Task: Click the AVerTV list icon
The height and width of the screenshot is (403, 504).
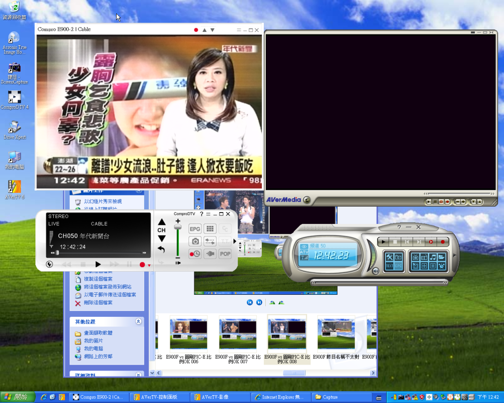Action: [433, 266]
